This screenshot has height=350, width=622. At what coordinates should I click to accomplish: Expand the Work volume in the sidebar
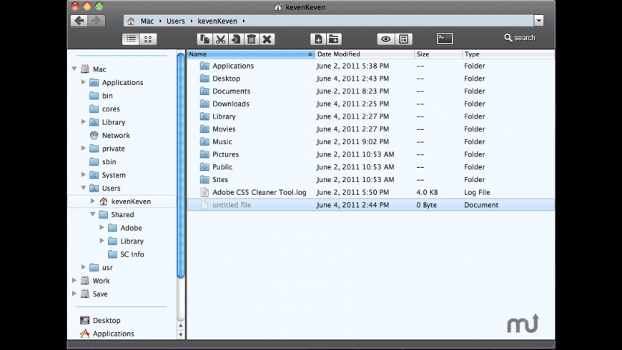tap(74, 280)
